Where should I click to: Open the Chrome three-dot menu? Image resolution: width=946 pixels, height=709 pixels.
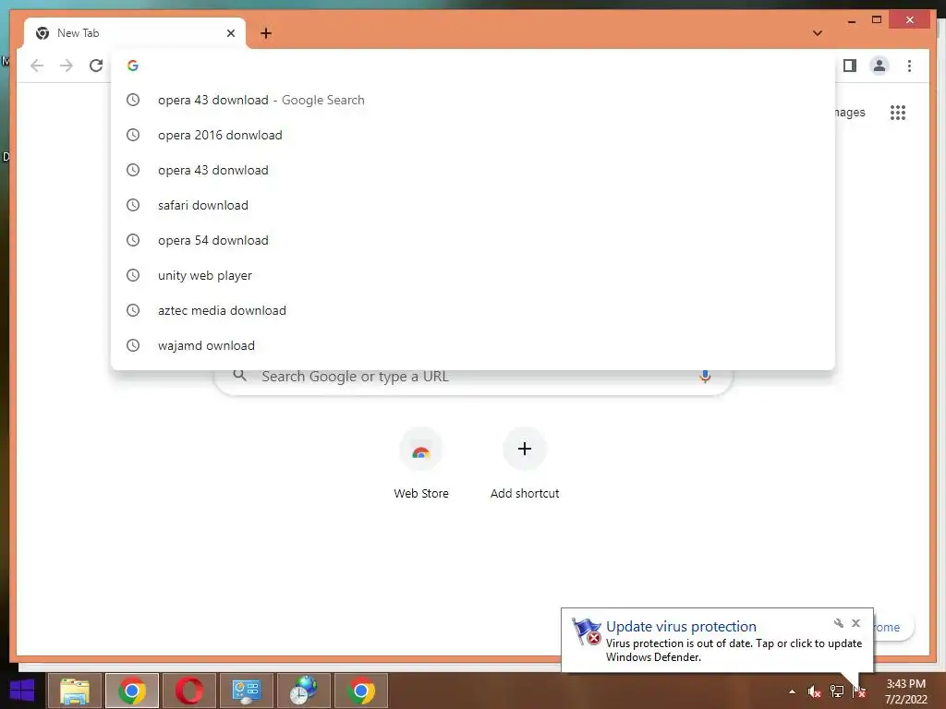tap(909, 66)
